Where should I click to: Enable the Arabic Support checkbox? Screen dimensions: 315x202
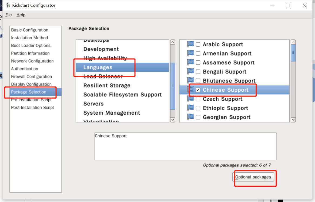pyautogui.click(x=198, y=44)
